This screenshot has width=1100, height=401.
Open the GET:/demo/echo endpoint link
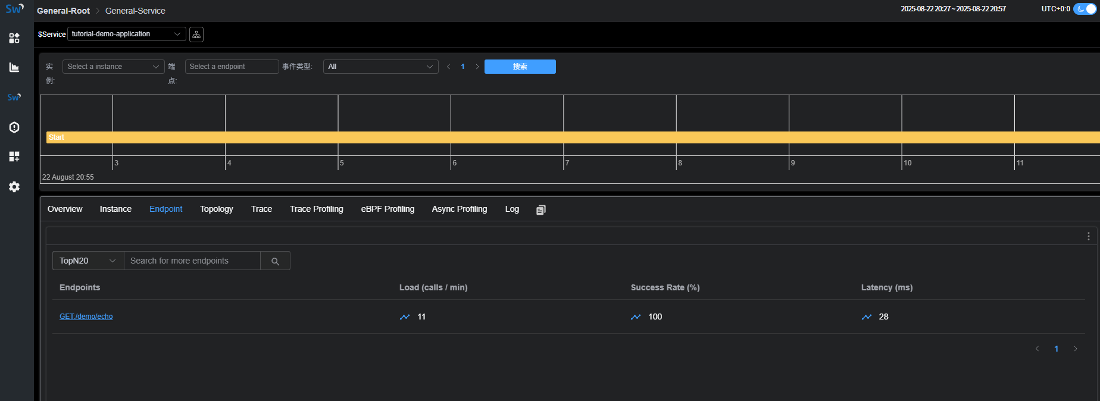pos(86,317)
